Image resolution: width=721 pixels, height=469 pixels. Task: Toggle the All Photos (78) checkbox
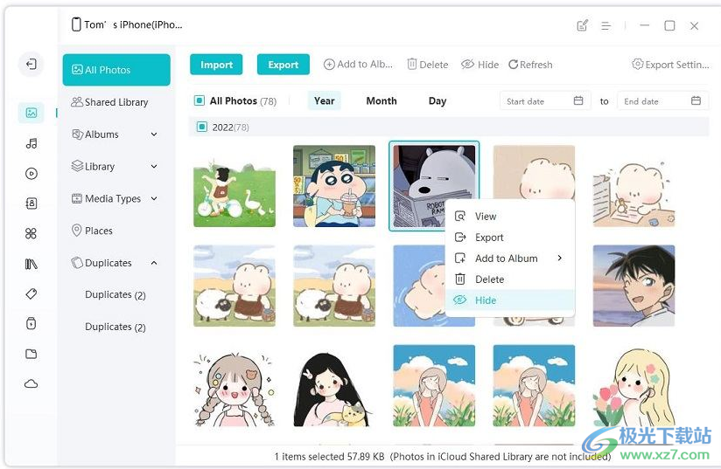(x=199, y=100)
